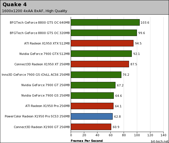
Task: Click the 76.2 value label
Action: tap(126, 75)
